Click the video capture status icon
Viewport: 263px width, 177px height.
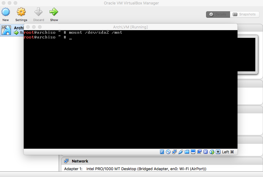point(199,152)
